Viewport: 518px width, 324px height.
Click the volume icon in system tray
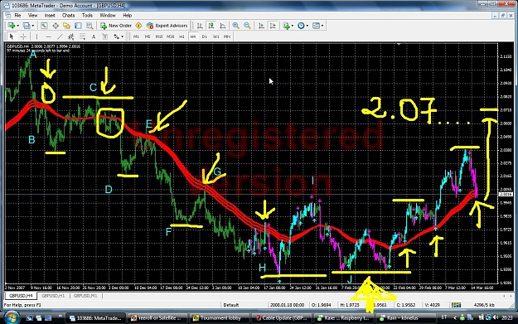pos(495,317)
